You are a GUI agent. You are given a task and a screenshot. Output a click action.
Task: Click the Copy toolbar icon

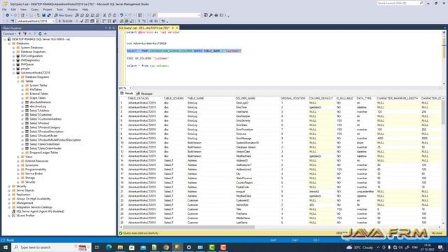[110, 15]
